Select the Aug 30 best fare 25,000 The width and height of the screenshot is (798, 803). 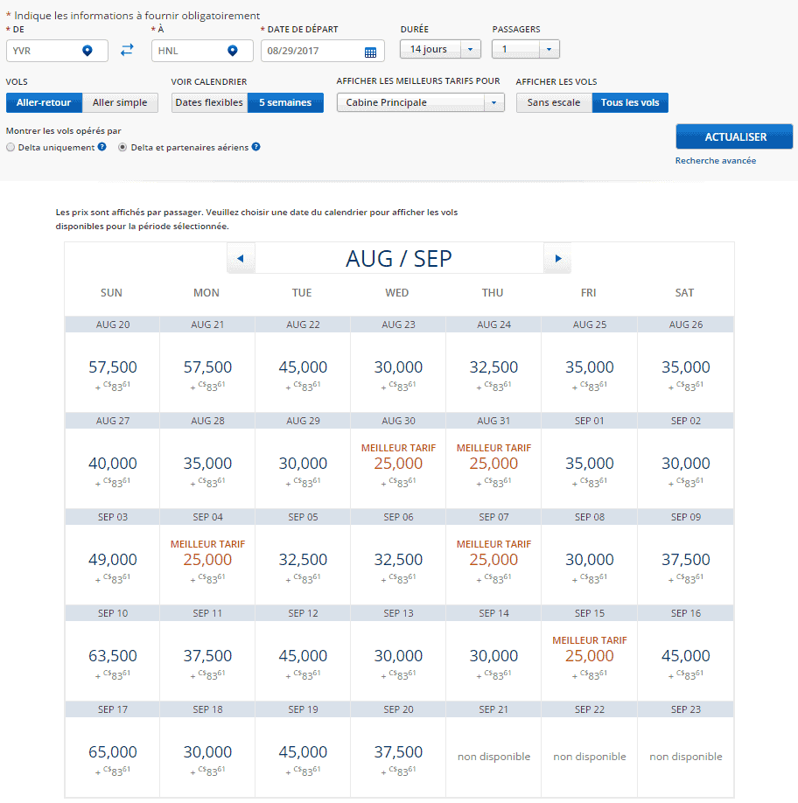pos(397,464)
